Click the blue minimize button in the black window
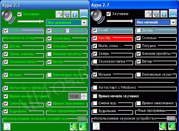Image resolution: width=179 pixels, height=131 pixels. point(173,13)
